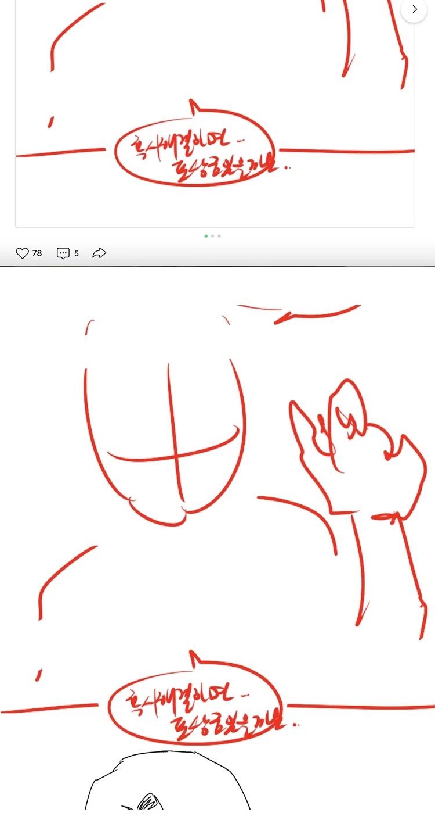
Task: Go to next image with right chevron
Action: pyautogui.click(x=414, y=10)
